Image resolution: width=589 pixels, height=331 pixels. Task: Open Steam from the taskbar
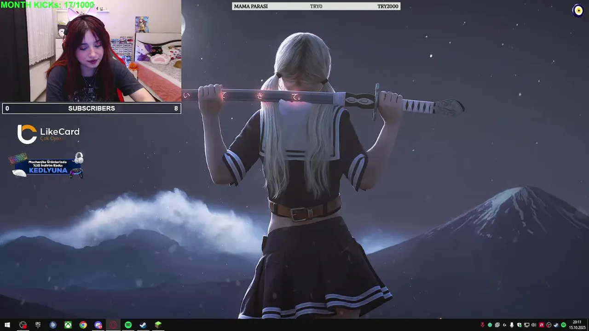tap(143, 325)
